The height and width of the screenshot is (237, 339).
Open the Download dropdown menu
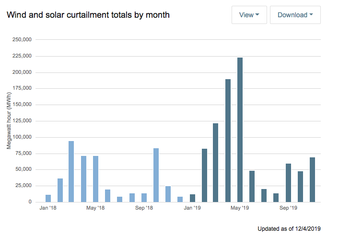(x=295, y=15)
